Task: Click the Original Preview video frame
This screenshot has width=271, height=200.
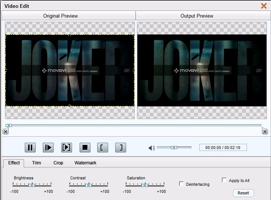Action: [70, 70]
